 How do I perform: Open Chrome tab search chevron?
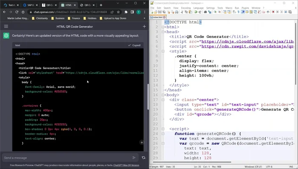[x=118, y=3]
